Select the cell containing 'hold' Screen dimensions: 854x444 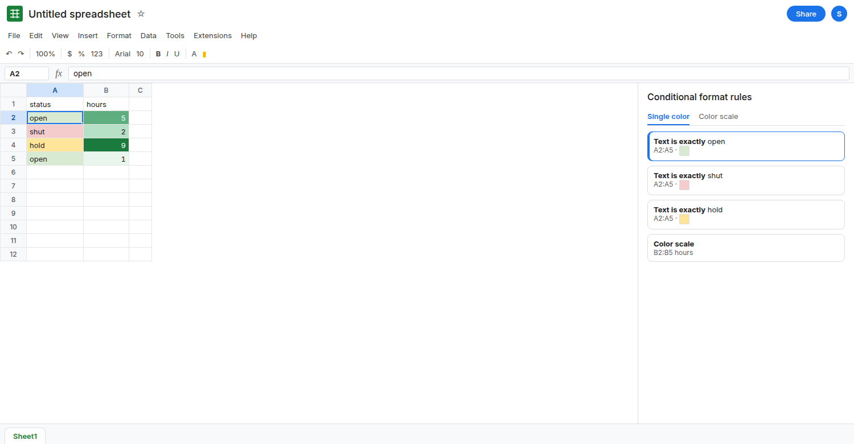(x=55, y=145)
